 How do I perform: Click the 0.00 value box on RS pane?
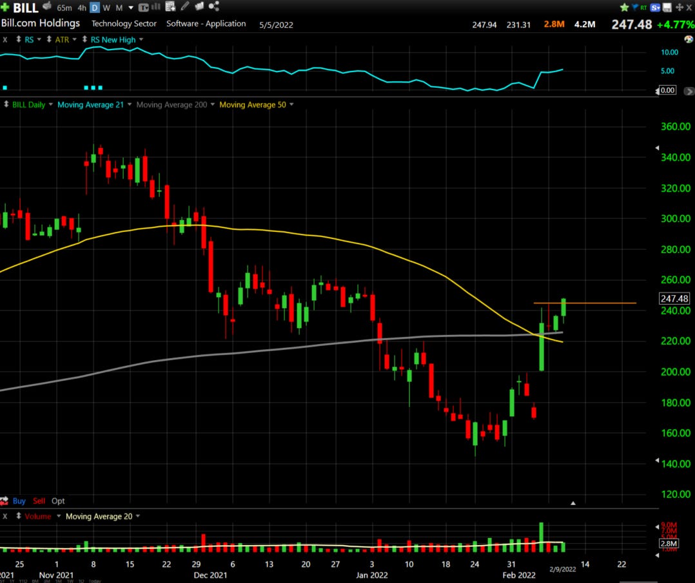(x=668, y=90)
